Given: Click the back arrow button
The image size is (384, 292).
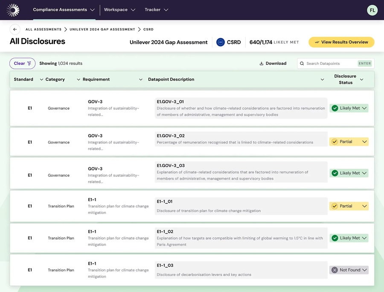Looking at the screenshot, I should click(15, 29).
